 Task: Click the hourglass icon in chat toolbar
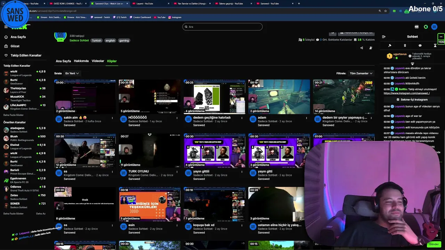coord(435,45)
